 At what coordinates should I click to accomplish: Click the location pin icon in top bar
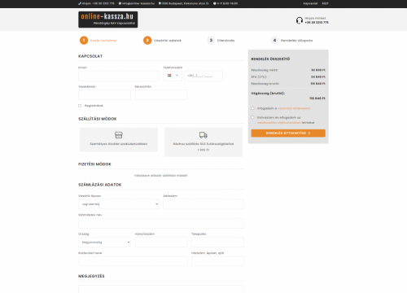coord(160,3)
